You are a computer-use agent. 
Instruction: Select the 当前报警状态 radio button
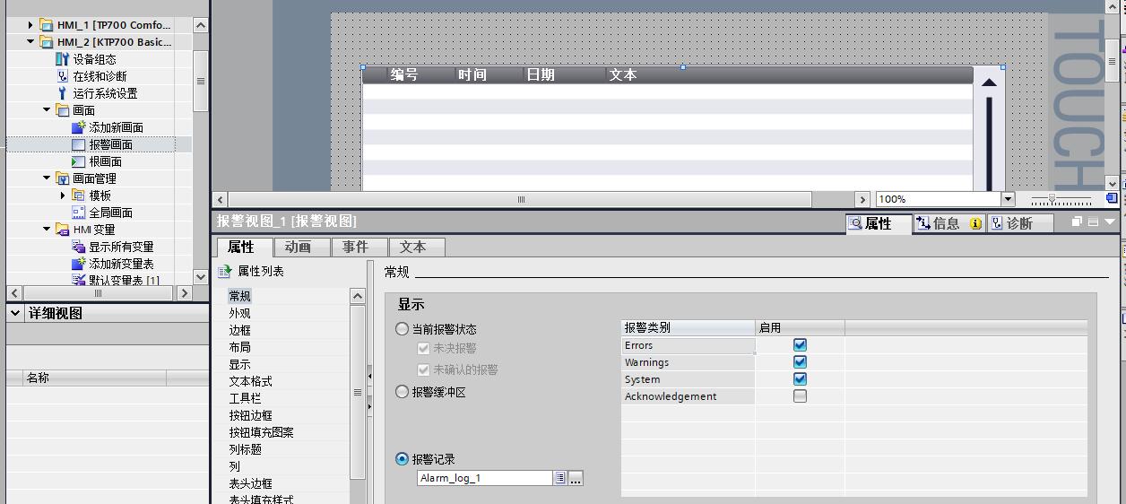point(403,329)
